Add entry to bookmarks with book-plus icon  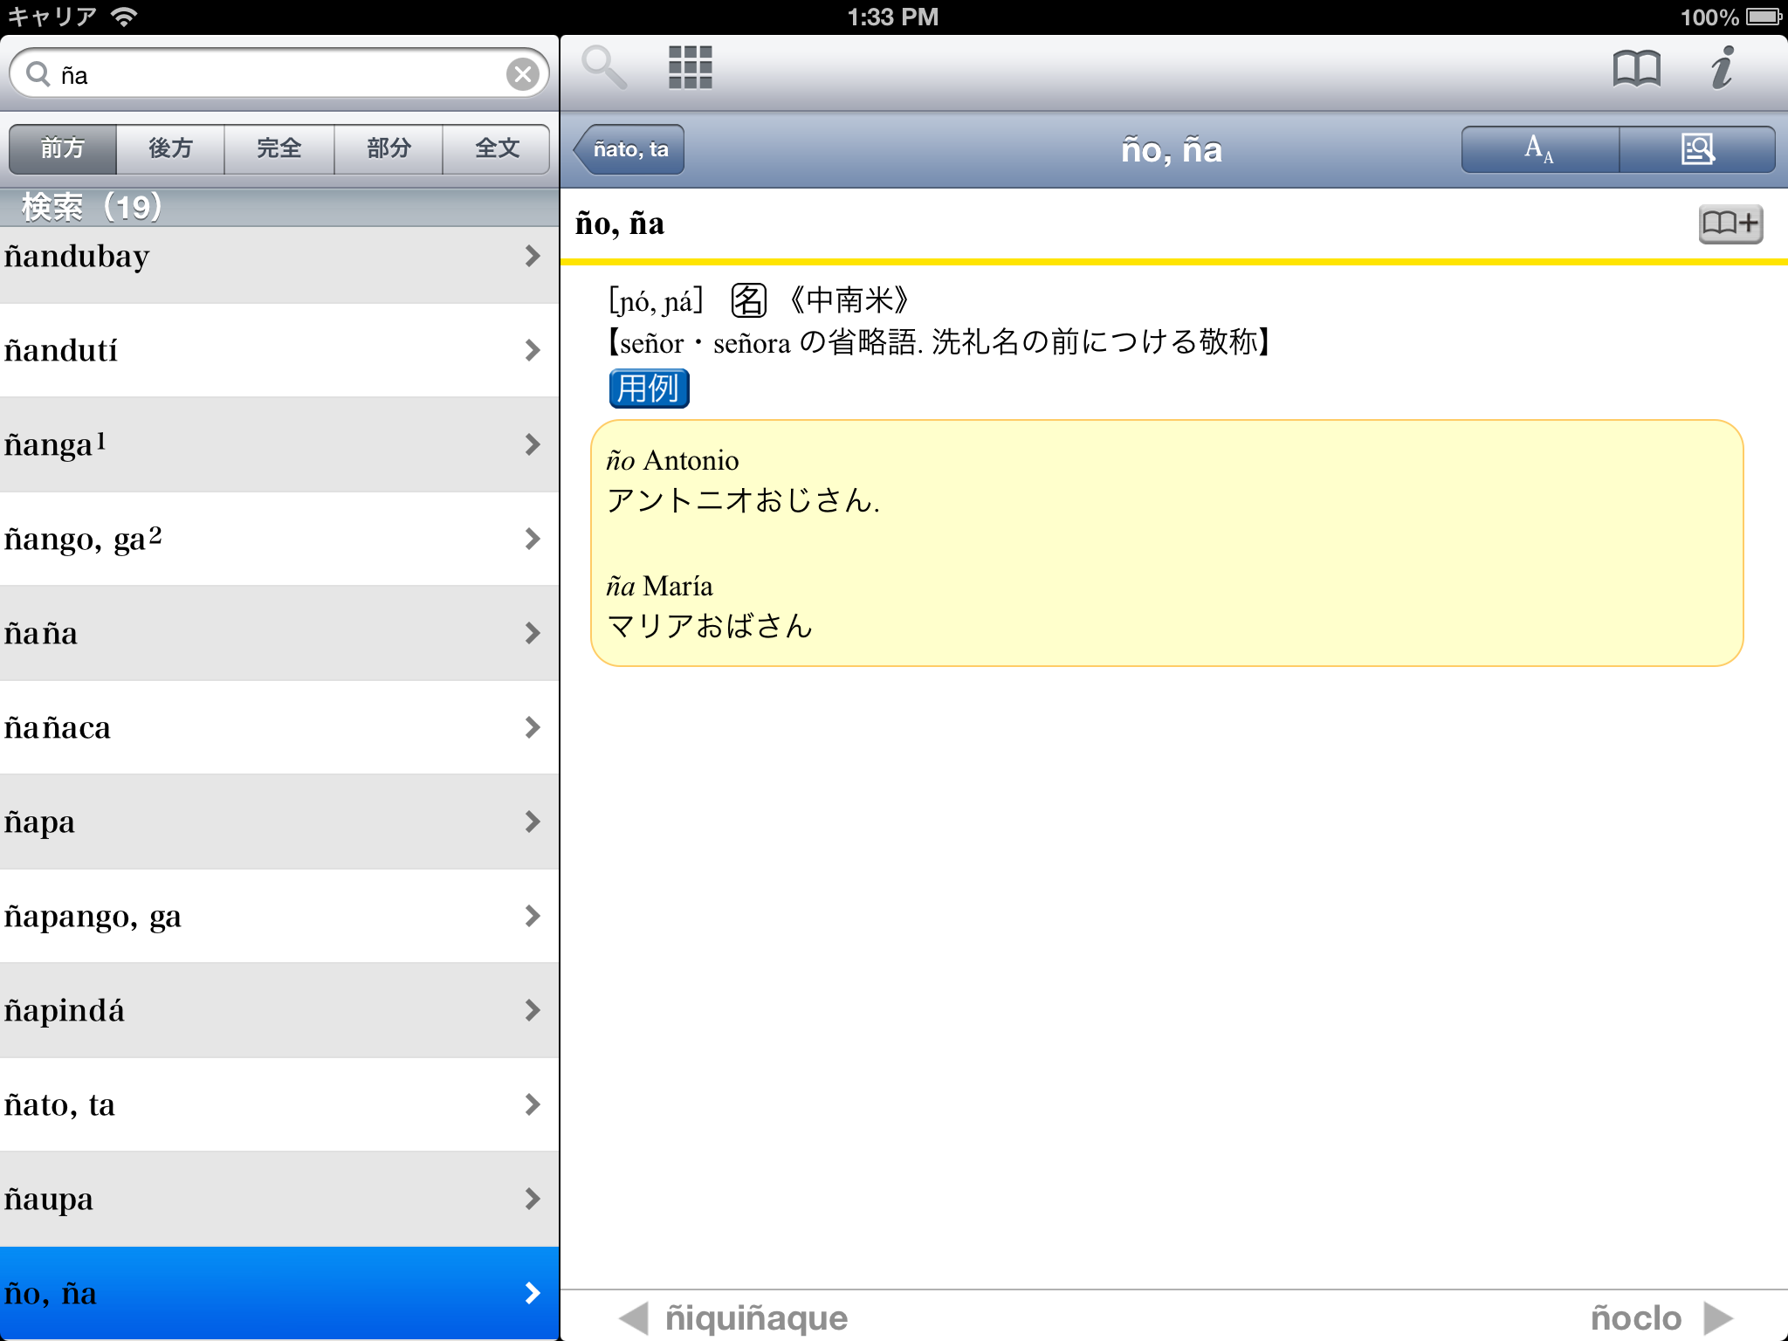(x=1730, y=224)
